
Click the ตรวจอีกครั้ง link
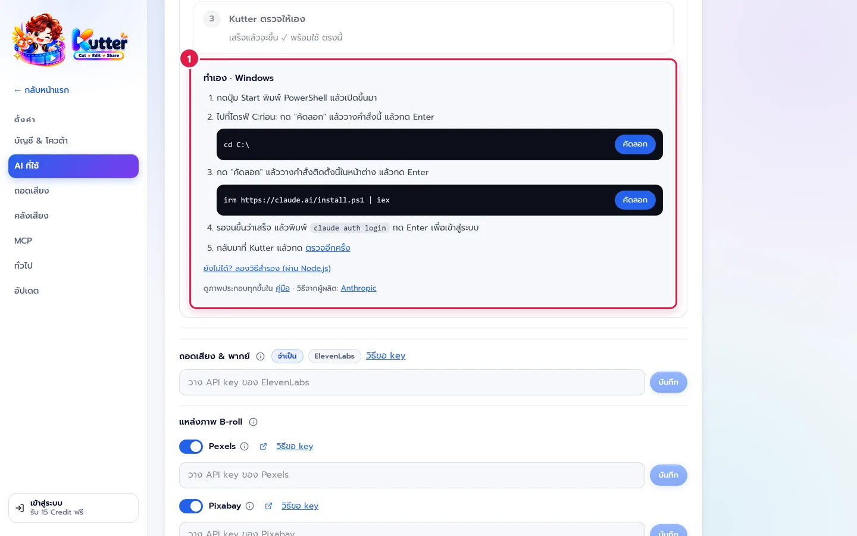[x=328, y=248]
